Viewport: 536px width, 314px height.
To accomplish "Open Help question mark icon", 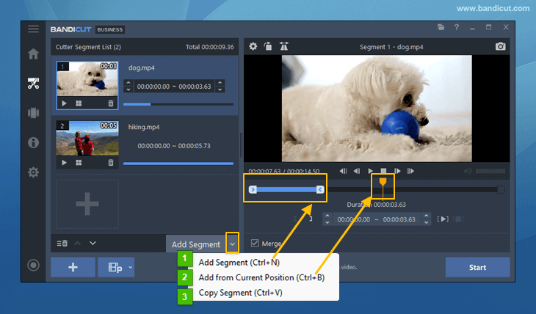I will pyautogui.click(x=457, y=27).
